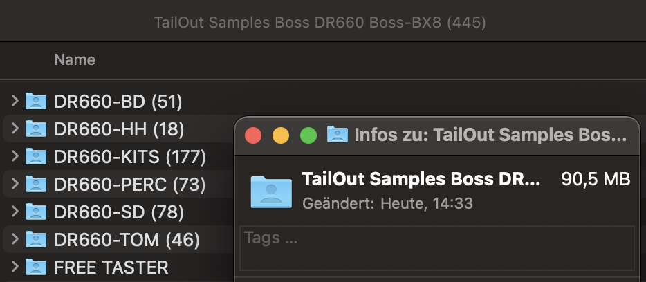Expand the DR660-PERC folder disclosure arrow
The image size is (646, 282).
pos(15,185)
